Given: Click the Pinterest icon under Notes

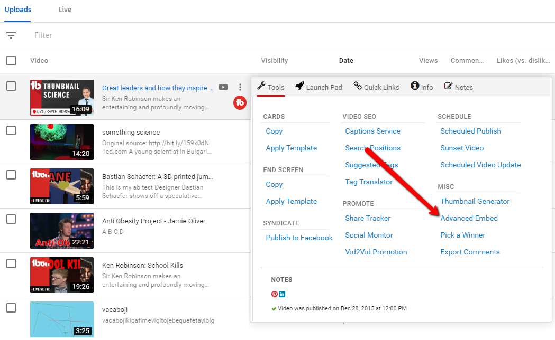Looking at the screenshot, I should point(275,294).
